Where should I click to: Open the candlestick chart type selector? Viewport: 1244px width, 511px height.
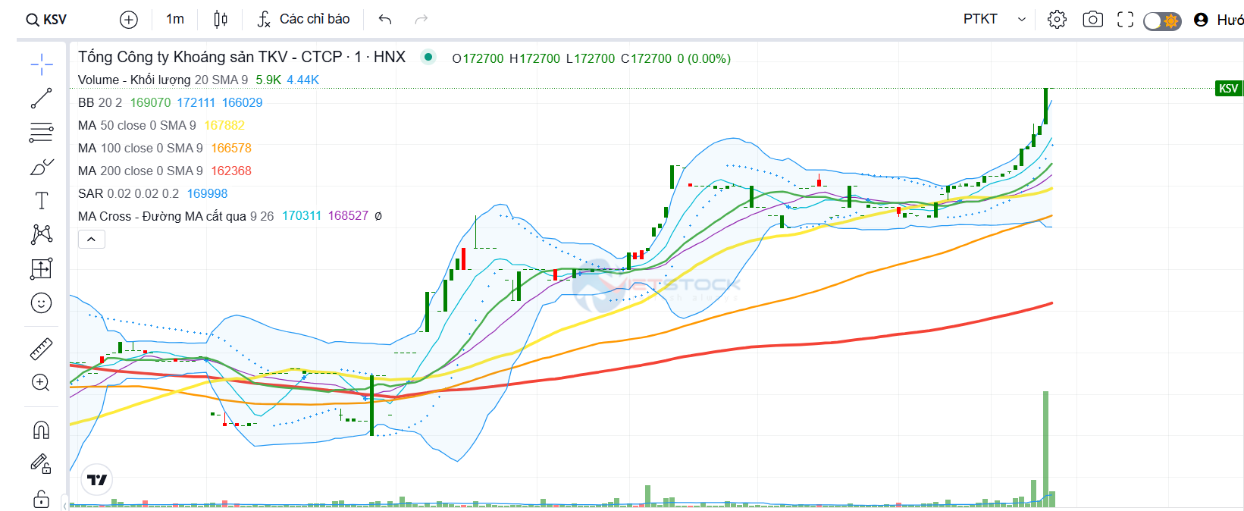(x=221, y=19)
